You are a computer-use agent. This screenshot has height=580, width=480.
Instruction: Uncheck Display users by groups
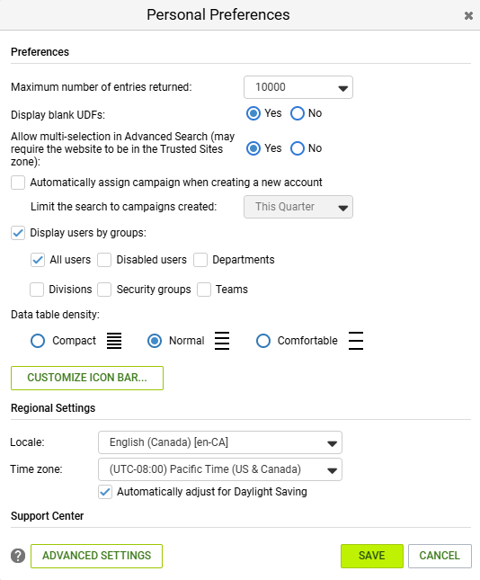pos(18,233)
